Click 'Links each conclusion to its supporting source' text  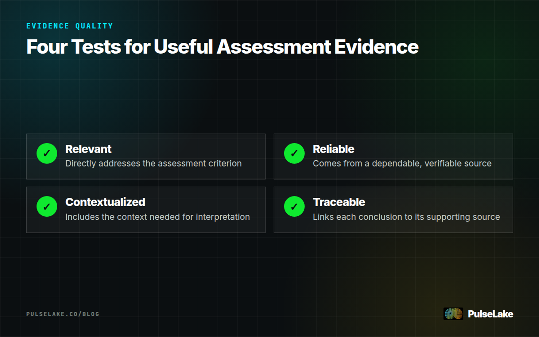(x=406, y=217)
